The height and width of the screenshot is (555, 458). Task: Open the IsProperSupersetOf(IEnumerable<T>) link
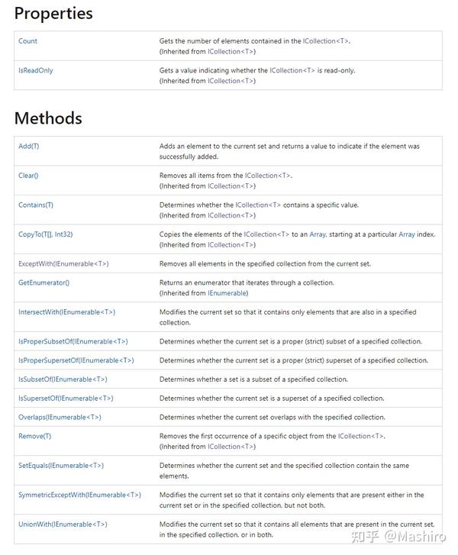[x=76, y=360]
